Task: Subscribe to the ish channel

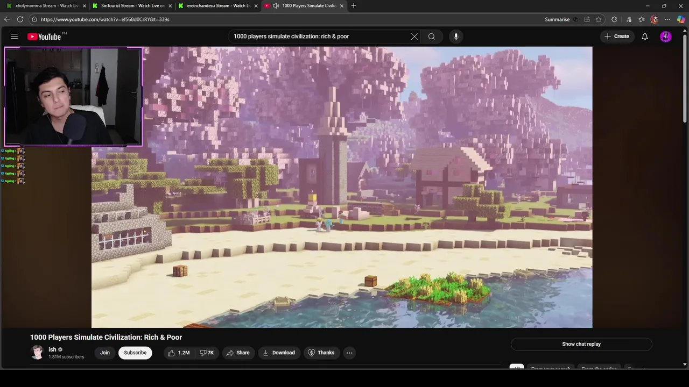Action: click(135, 353)
